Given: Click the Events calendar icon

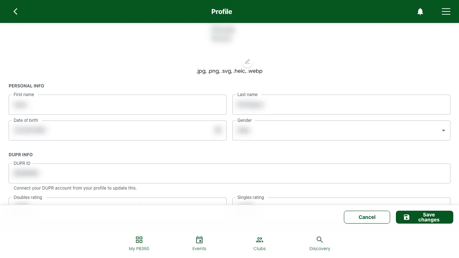Looking at the screenshot, I should pos(199,240).
